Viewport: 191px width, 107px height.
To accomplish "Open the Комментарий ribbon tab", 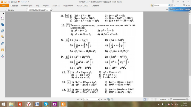I will [27, 6].
